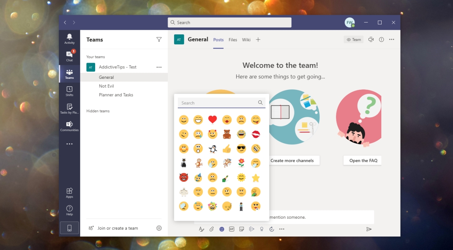The image size is (453, 250).
Task: Click the top Search bar
Action: pos(230,23)
